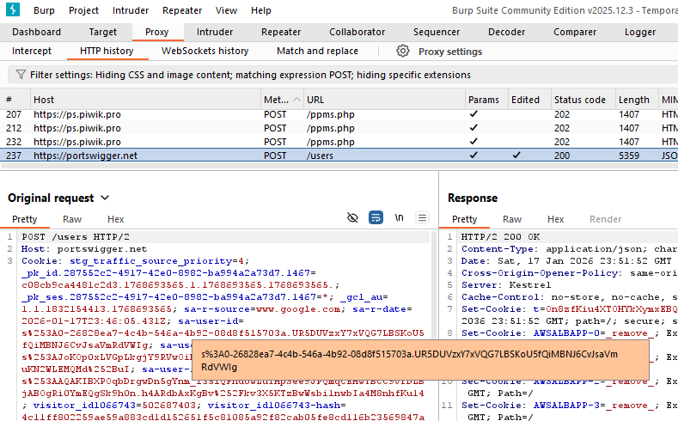Open Proxy settings gear icon
678x421 pixels.
402,51
